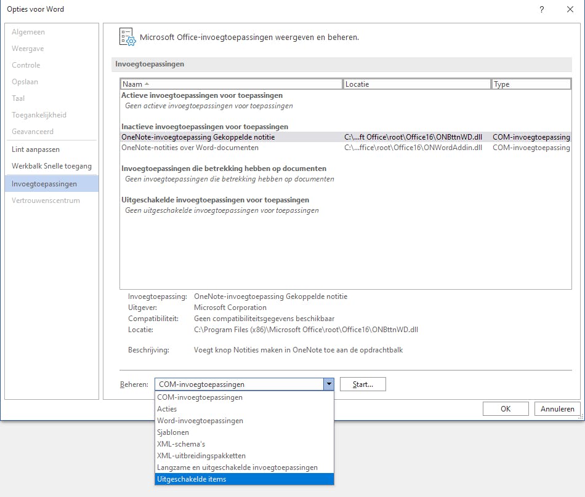585x497 pixels.
Task: Open the Vertrouwenscentrum category
Action: (x=52, y=201)
